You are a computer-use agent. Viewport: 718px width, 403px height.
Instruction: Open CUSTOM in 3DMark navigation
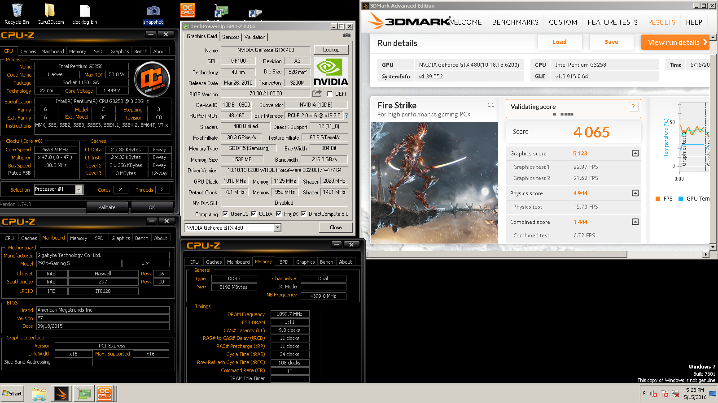pyautogui.click(x=563, y=22)
